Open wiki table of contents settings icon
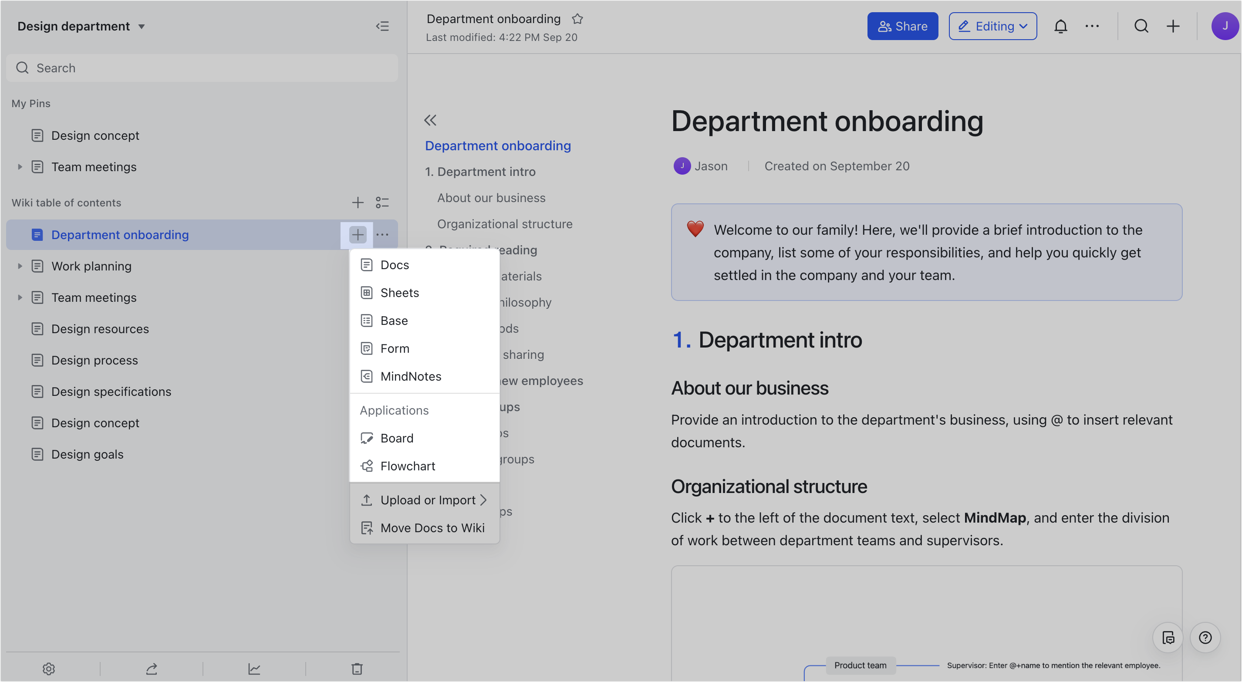This screenshot has width=1242, height=682. pyautogui.click(x=382, y=203)
